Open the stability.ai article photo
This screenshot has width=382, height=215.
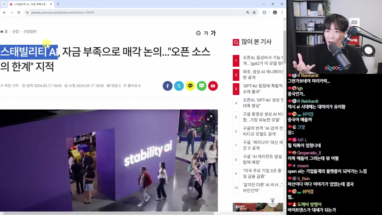pos(109,161)
